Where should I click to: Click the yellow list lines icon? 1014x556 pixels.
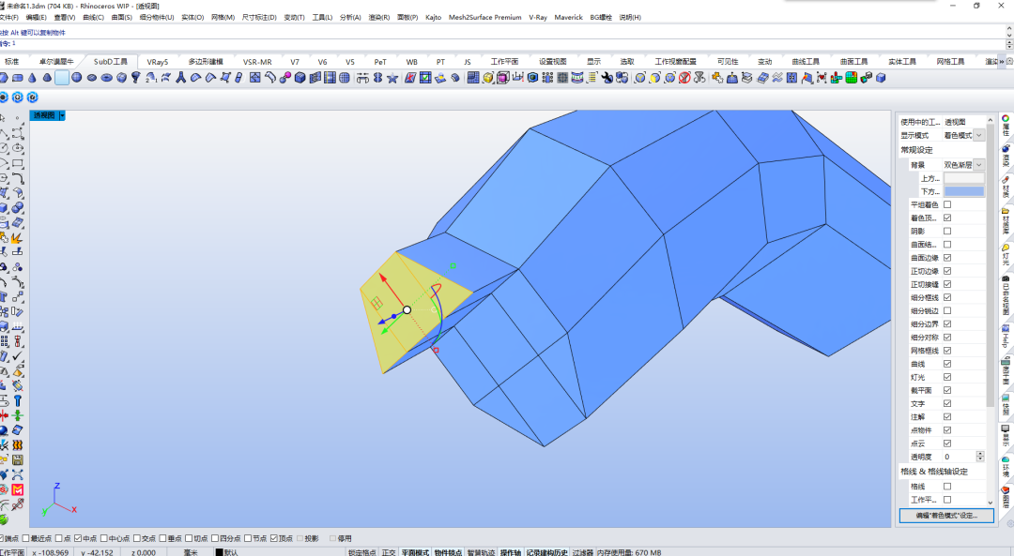(x=591, y=78)
